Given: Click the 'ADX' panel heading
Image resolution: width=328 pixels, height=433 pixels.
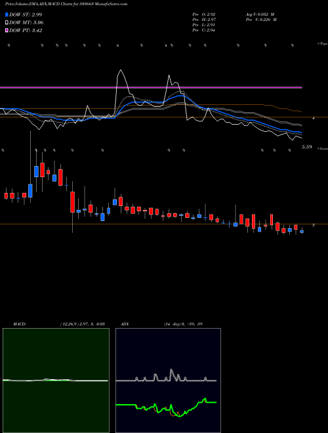Looking at the screenshot, I should coord(125,324).
